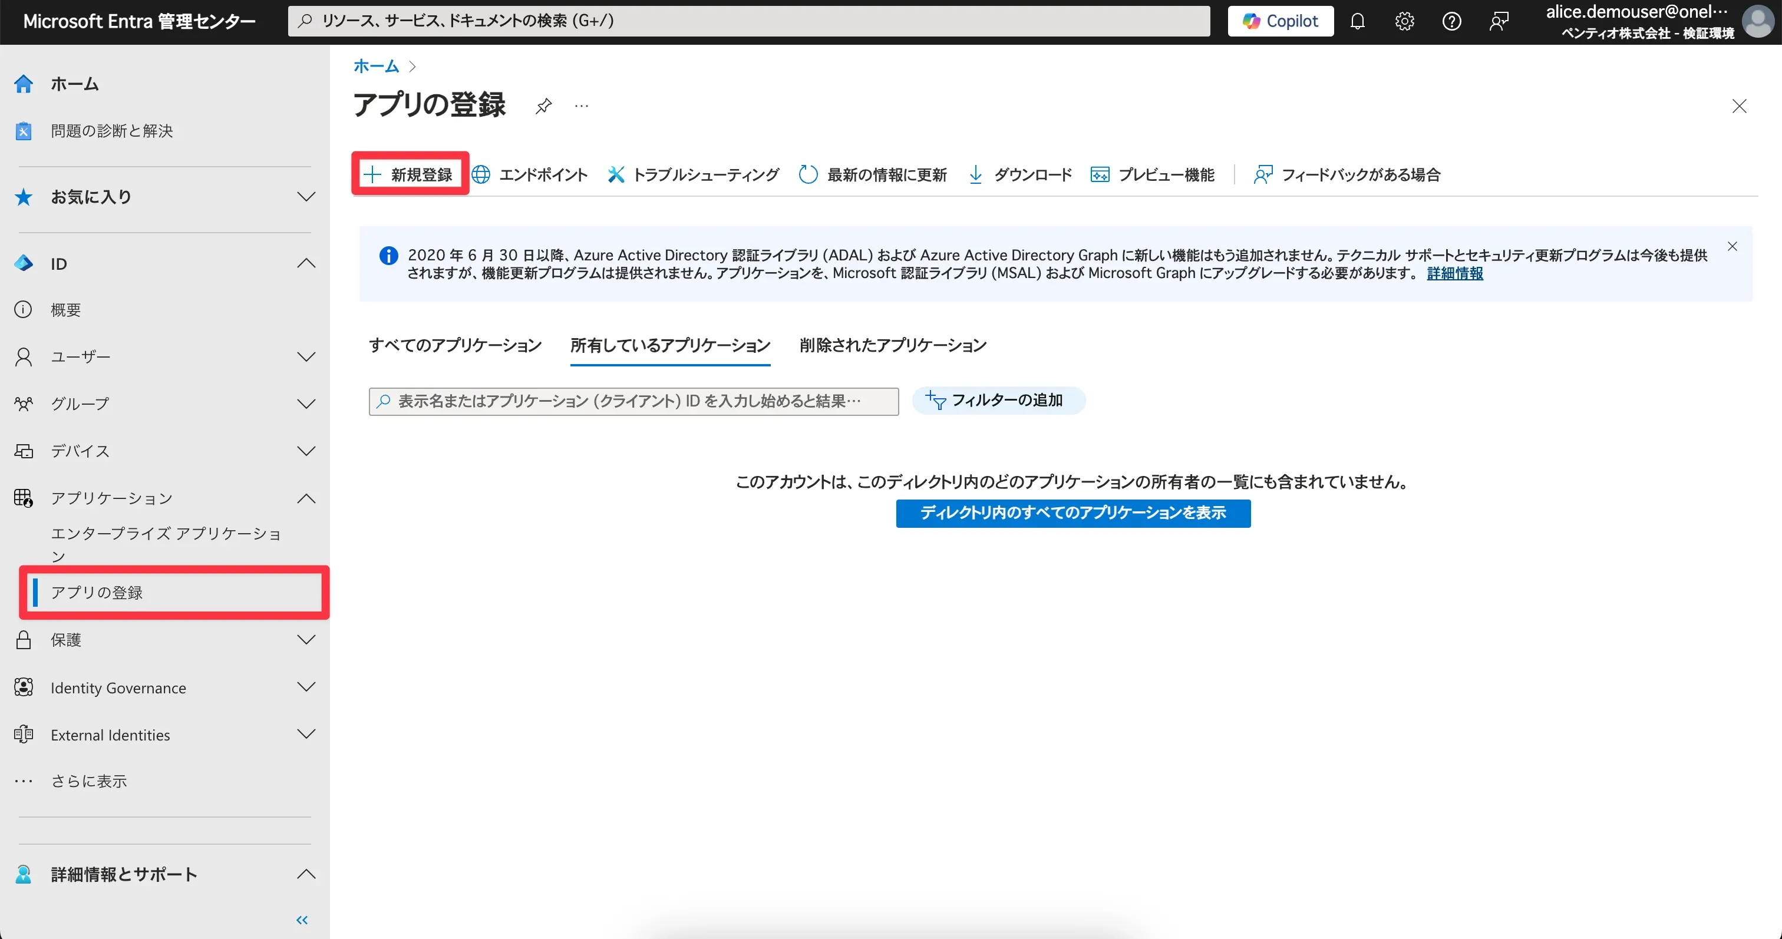Click the help question mark icon

click(x=1451, y=21)
